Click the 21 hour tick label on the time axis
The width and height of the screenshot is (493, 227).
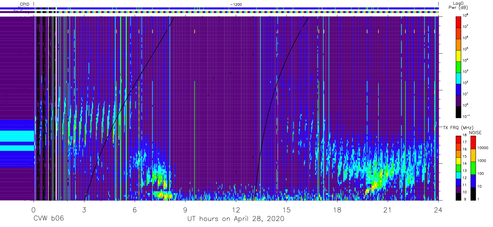(x=388, y=209)
